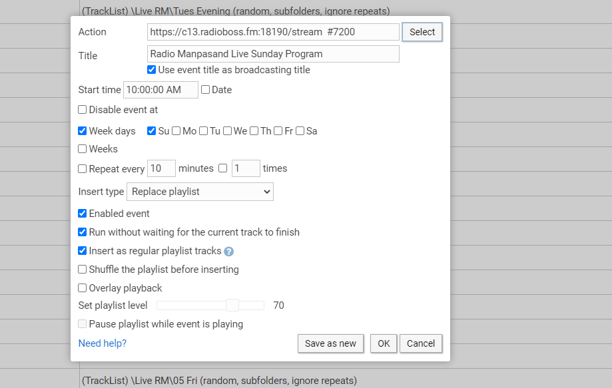
Task: Uncheck the Su weekday checkbox
Action: coord(151,131)
